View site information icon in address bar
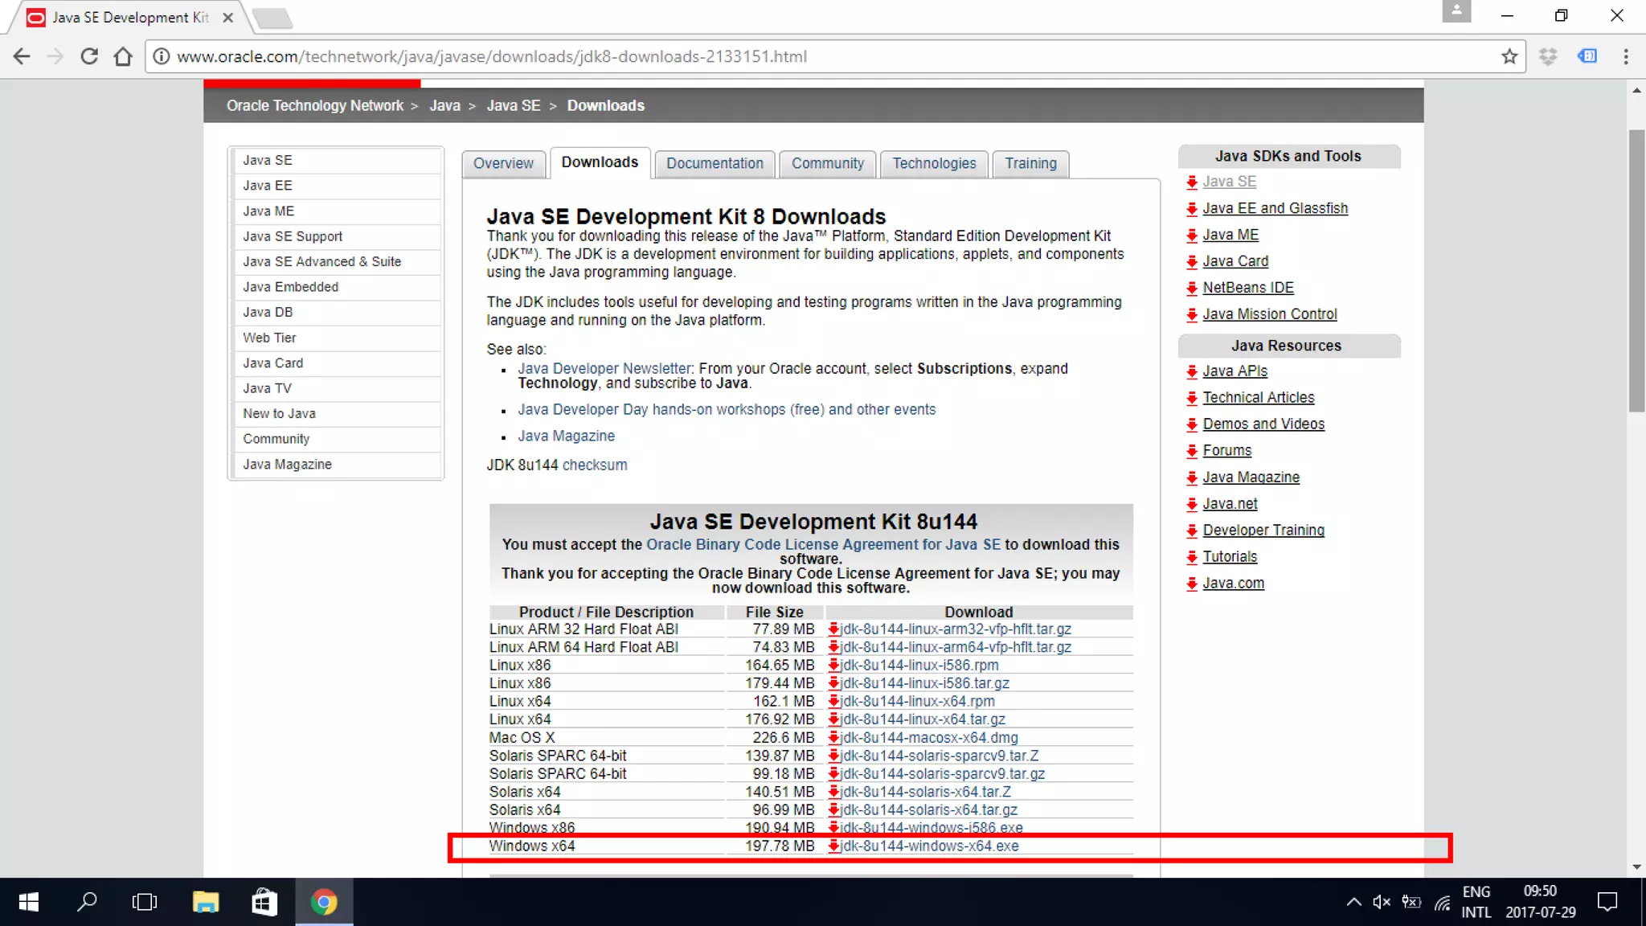1646x926 pixels. point(162,56)
